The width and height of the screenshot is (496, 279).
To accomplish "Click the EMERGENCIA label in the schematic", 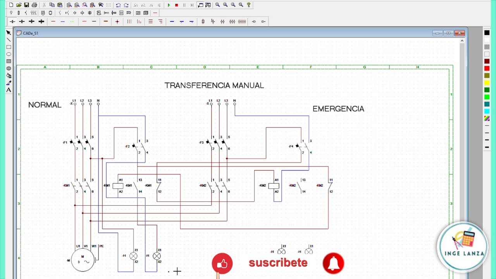I will click(338, 109).
